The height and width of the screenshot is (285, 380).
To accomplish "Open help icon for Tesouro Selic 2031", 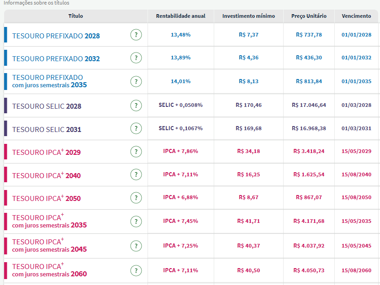I will 136,128.
